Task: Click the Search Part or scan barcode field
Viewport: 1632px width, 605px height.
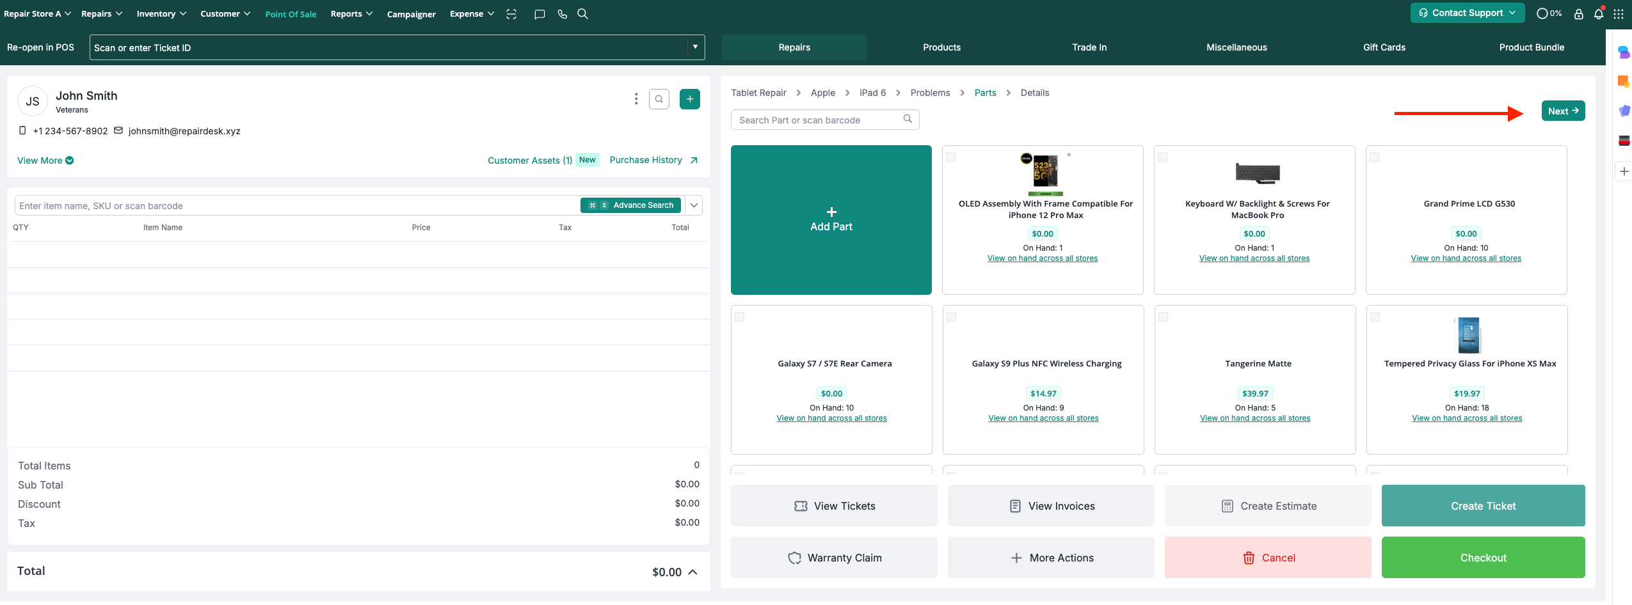Action: (819, 120)
